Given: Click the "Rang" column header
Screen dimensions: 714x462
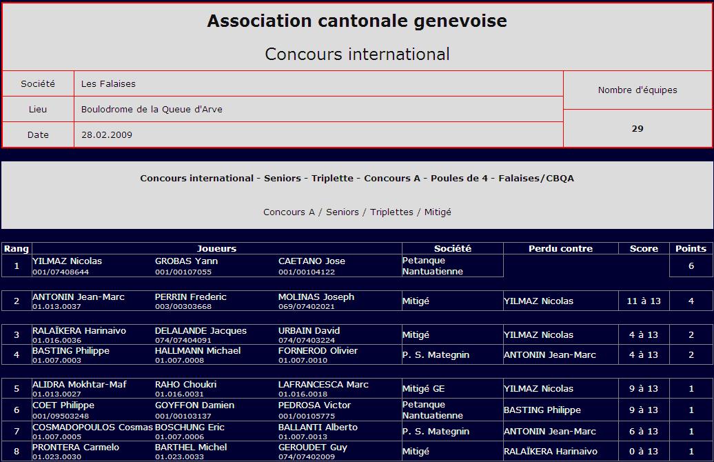Looking at the screenshot, I should point(17,248).
